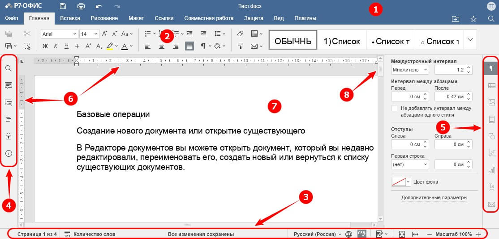Set document language via globe icon
Image resolution: width=499 pixels, height=239 pixels.
point(349,234)
